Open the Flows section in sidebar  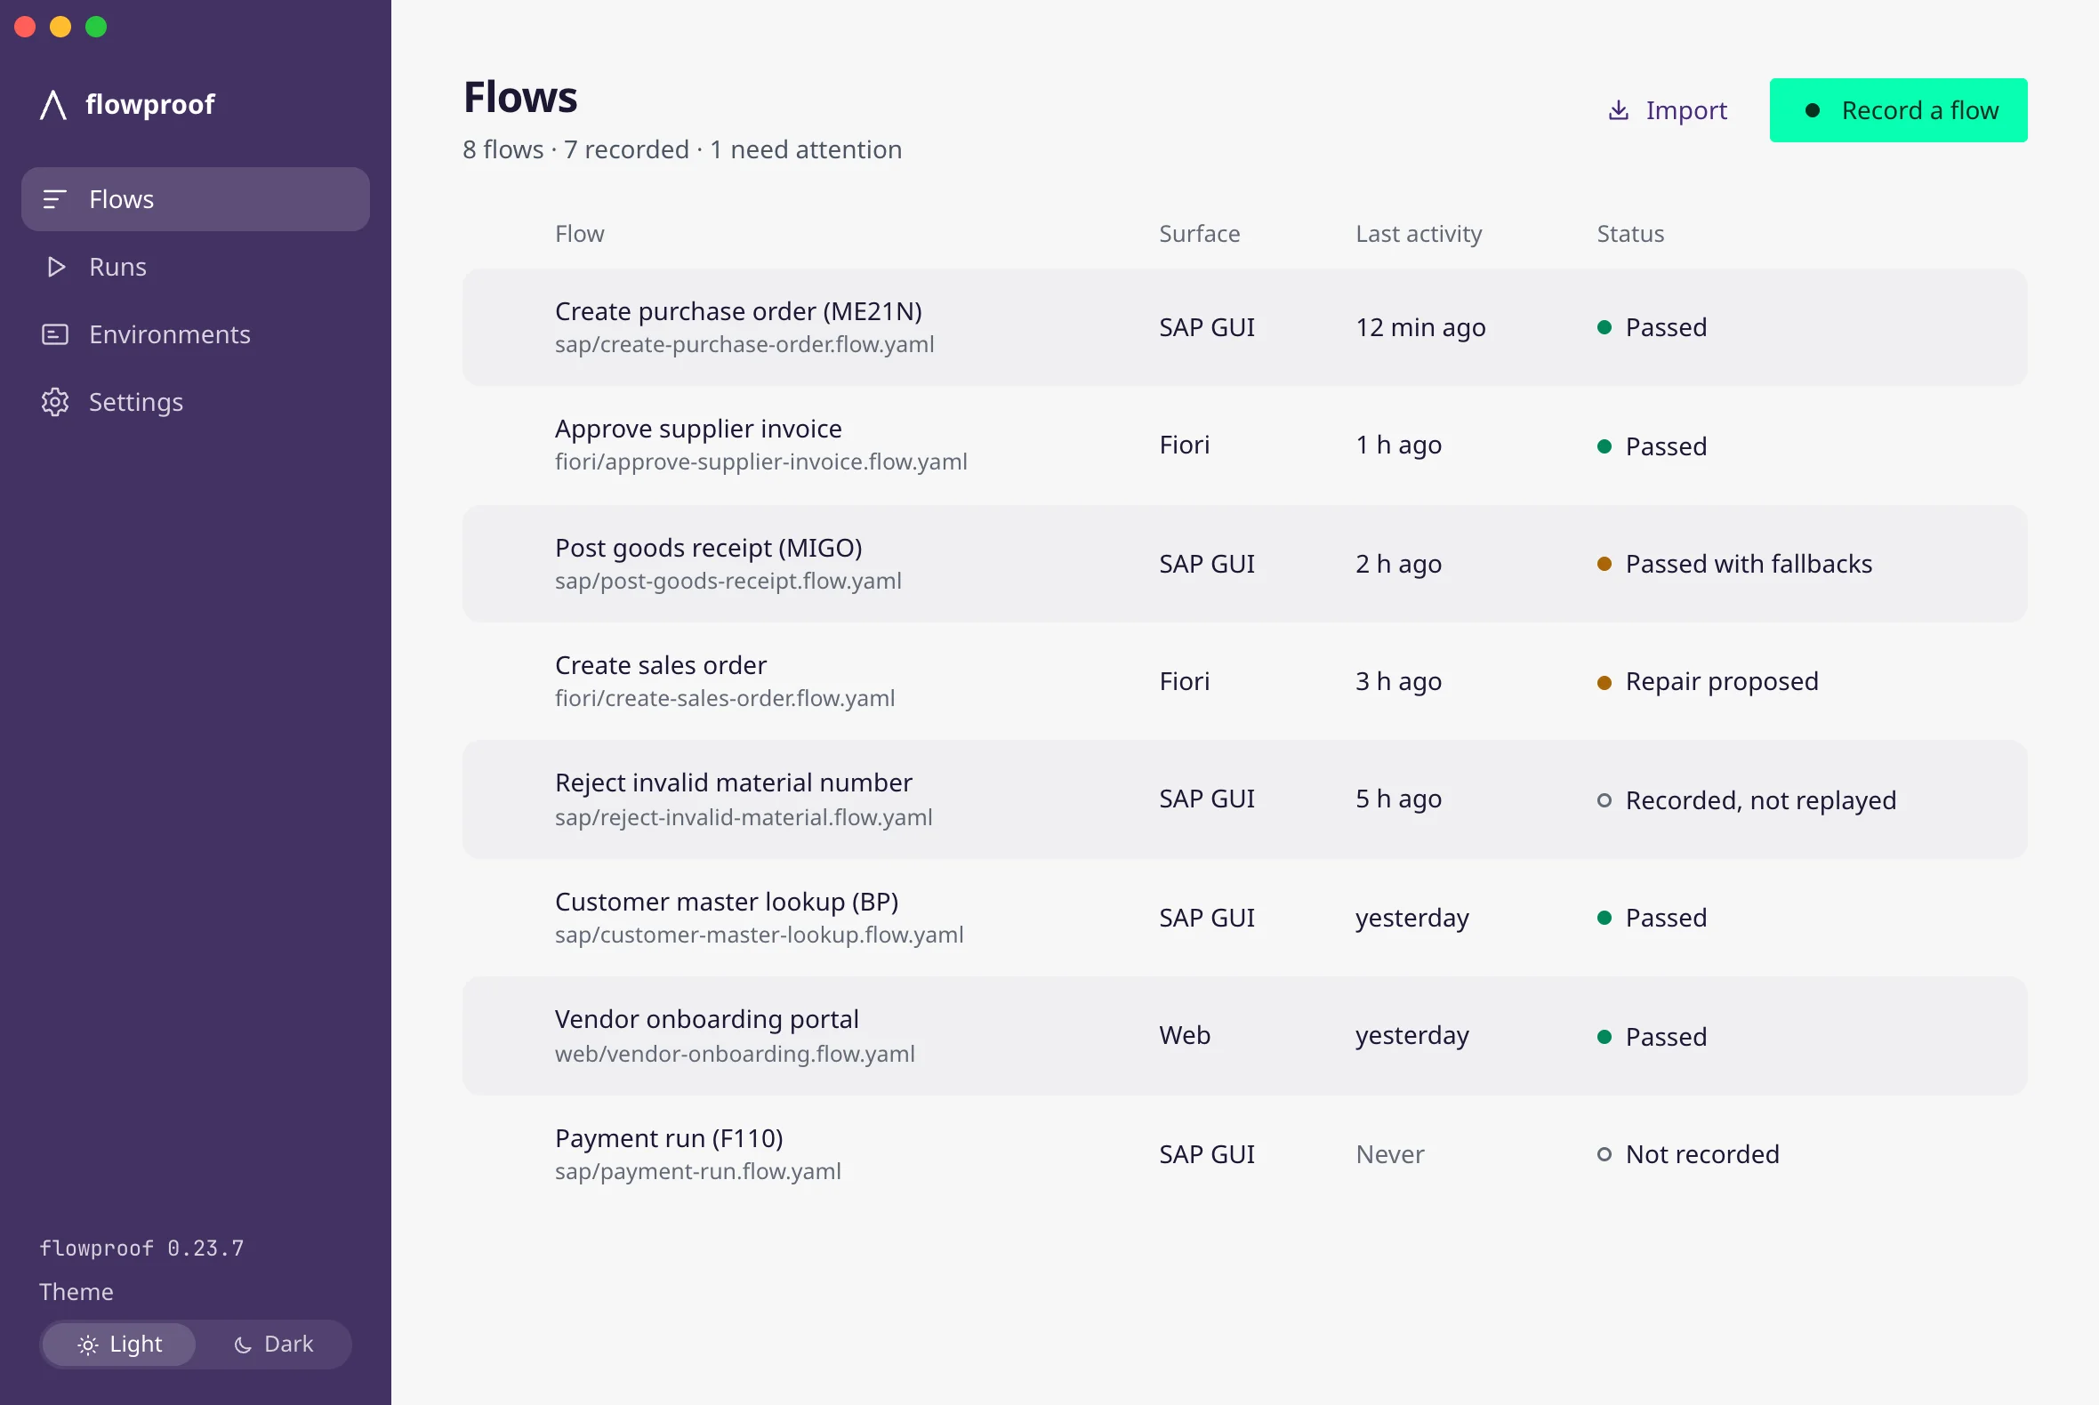pyautogui.click(x=196, y=199)
